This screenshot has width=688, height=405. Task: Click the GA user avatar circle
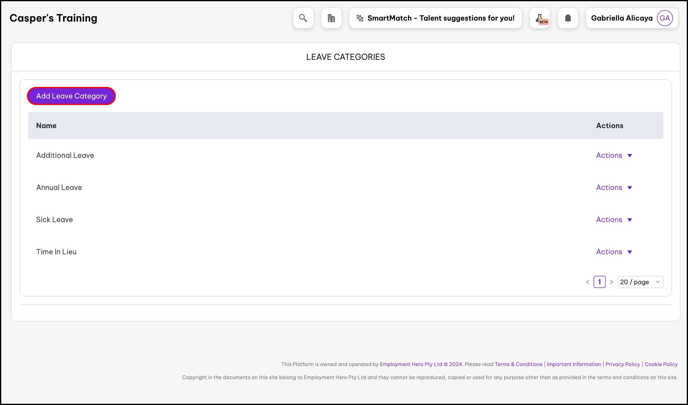664,18
